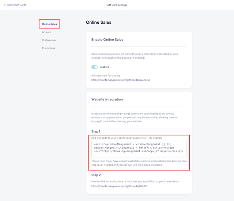This screenshot has height=201, width=234.
Task: Open the Preferences settings section
Action: pos(49,40)
